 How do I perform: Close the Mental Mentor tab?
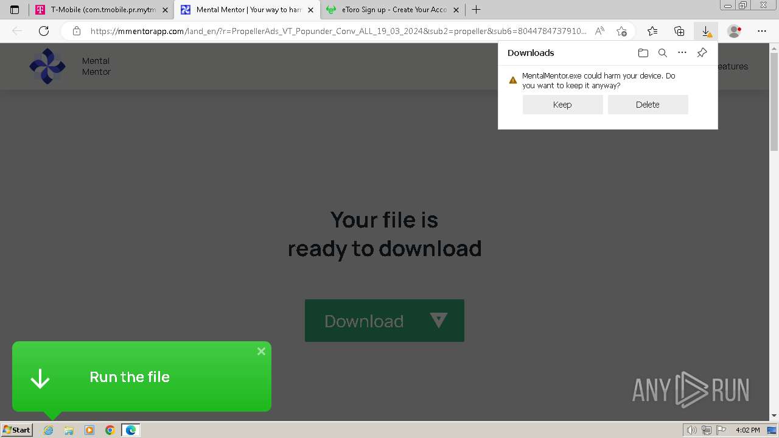[x=311, y=10]
